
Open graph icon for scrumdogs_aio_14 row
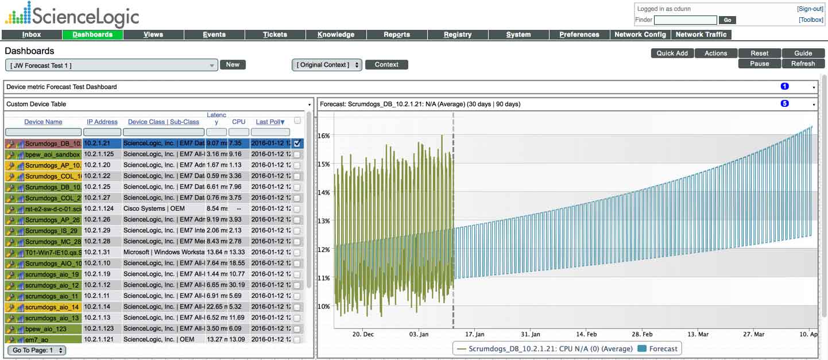click(x=20, y=307)
